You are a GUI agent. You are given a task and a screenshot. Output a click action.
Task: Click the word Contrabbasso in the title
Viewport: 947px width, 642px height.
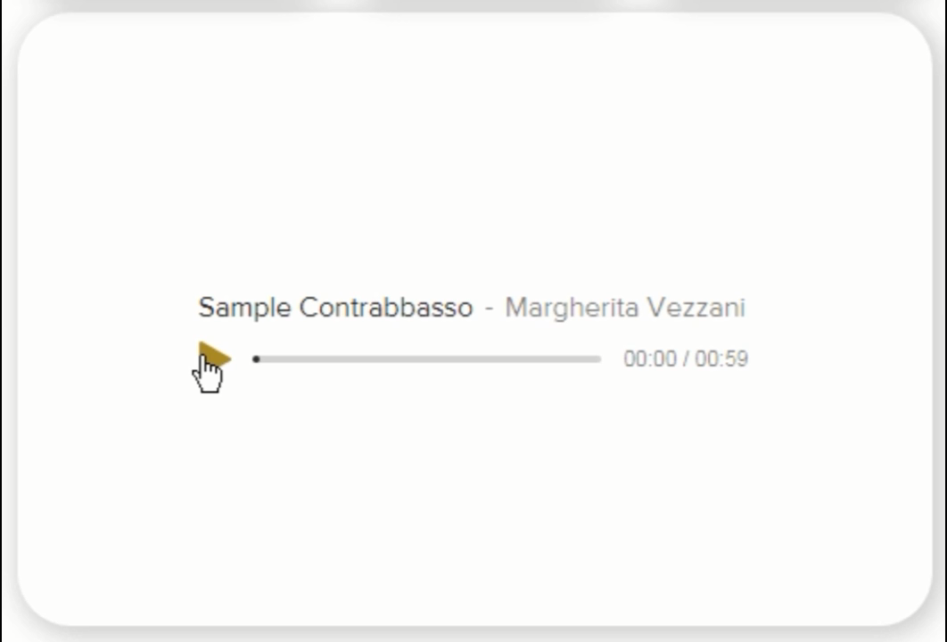pyautogui.click(x=386, y=308)
